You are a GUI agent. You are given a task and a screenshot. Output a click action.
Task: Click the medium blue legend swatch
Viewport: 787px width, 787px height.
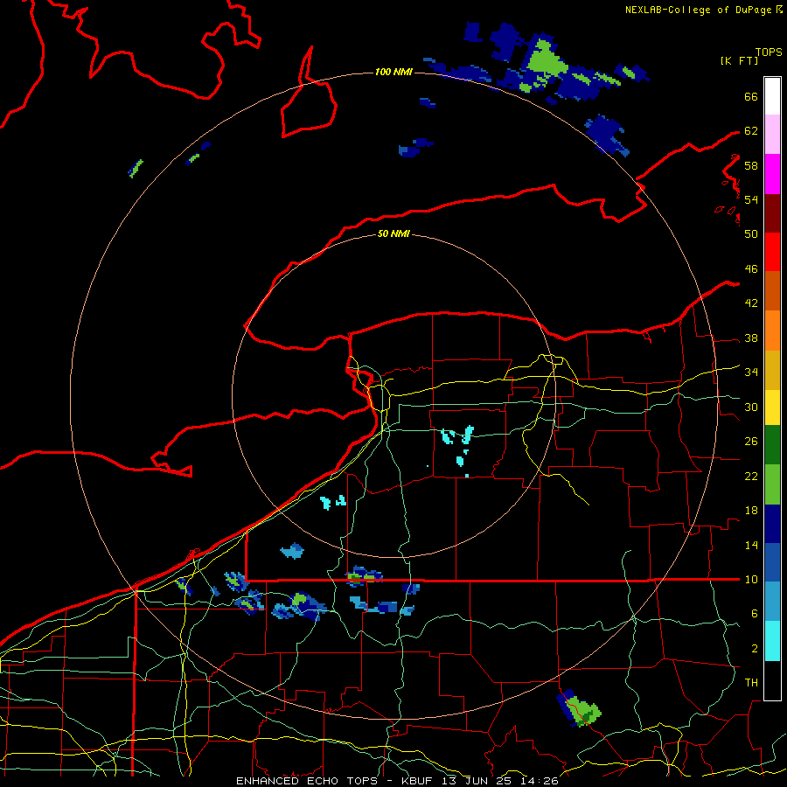[x=772, y=562]
